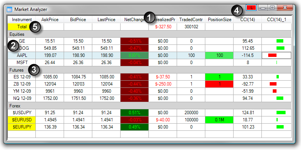The width and height of the screenshot is (301, 150).
Task: Select the yellow Total row label
Action: pos(22,27)
